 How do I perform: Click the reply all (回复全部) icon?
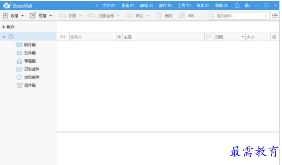click(x=92, y=16)
